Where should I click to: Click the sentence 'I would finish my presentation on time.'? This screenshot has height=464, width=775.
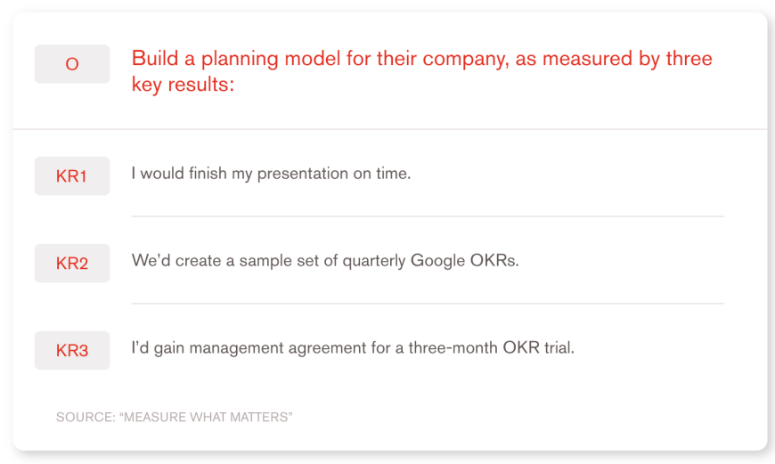[271, 174]
